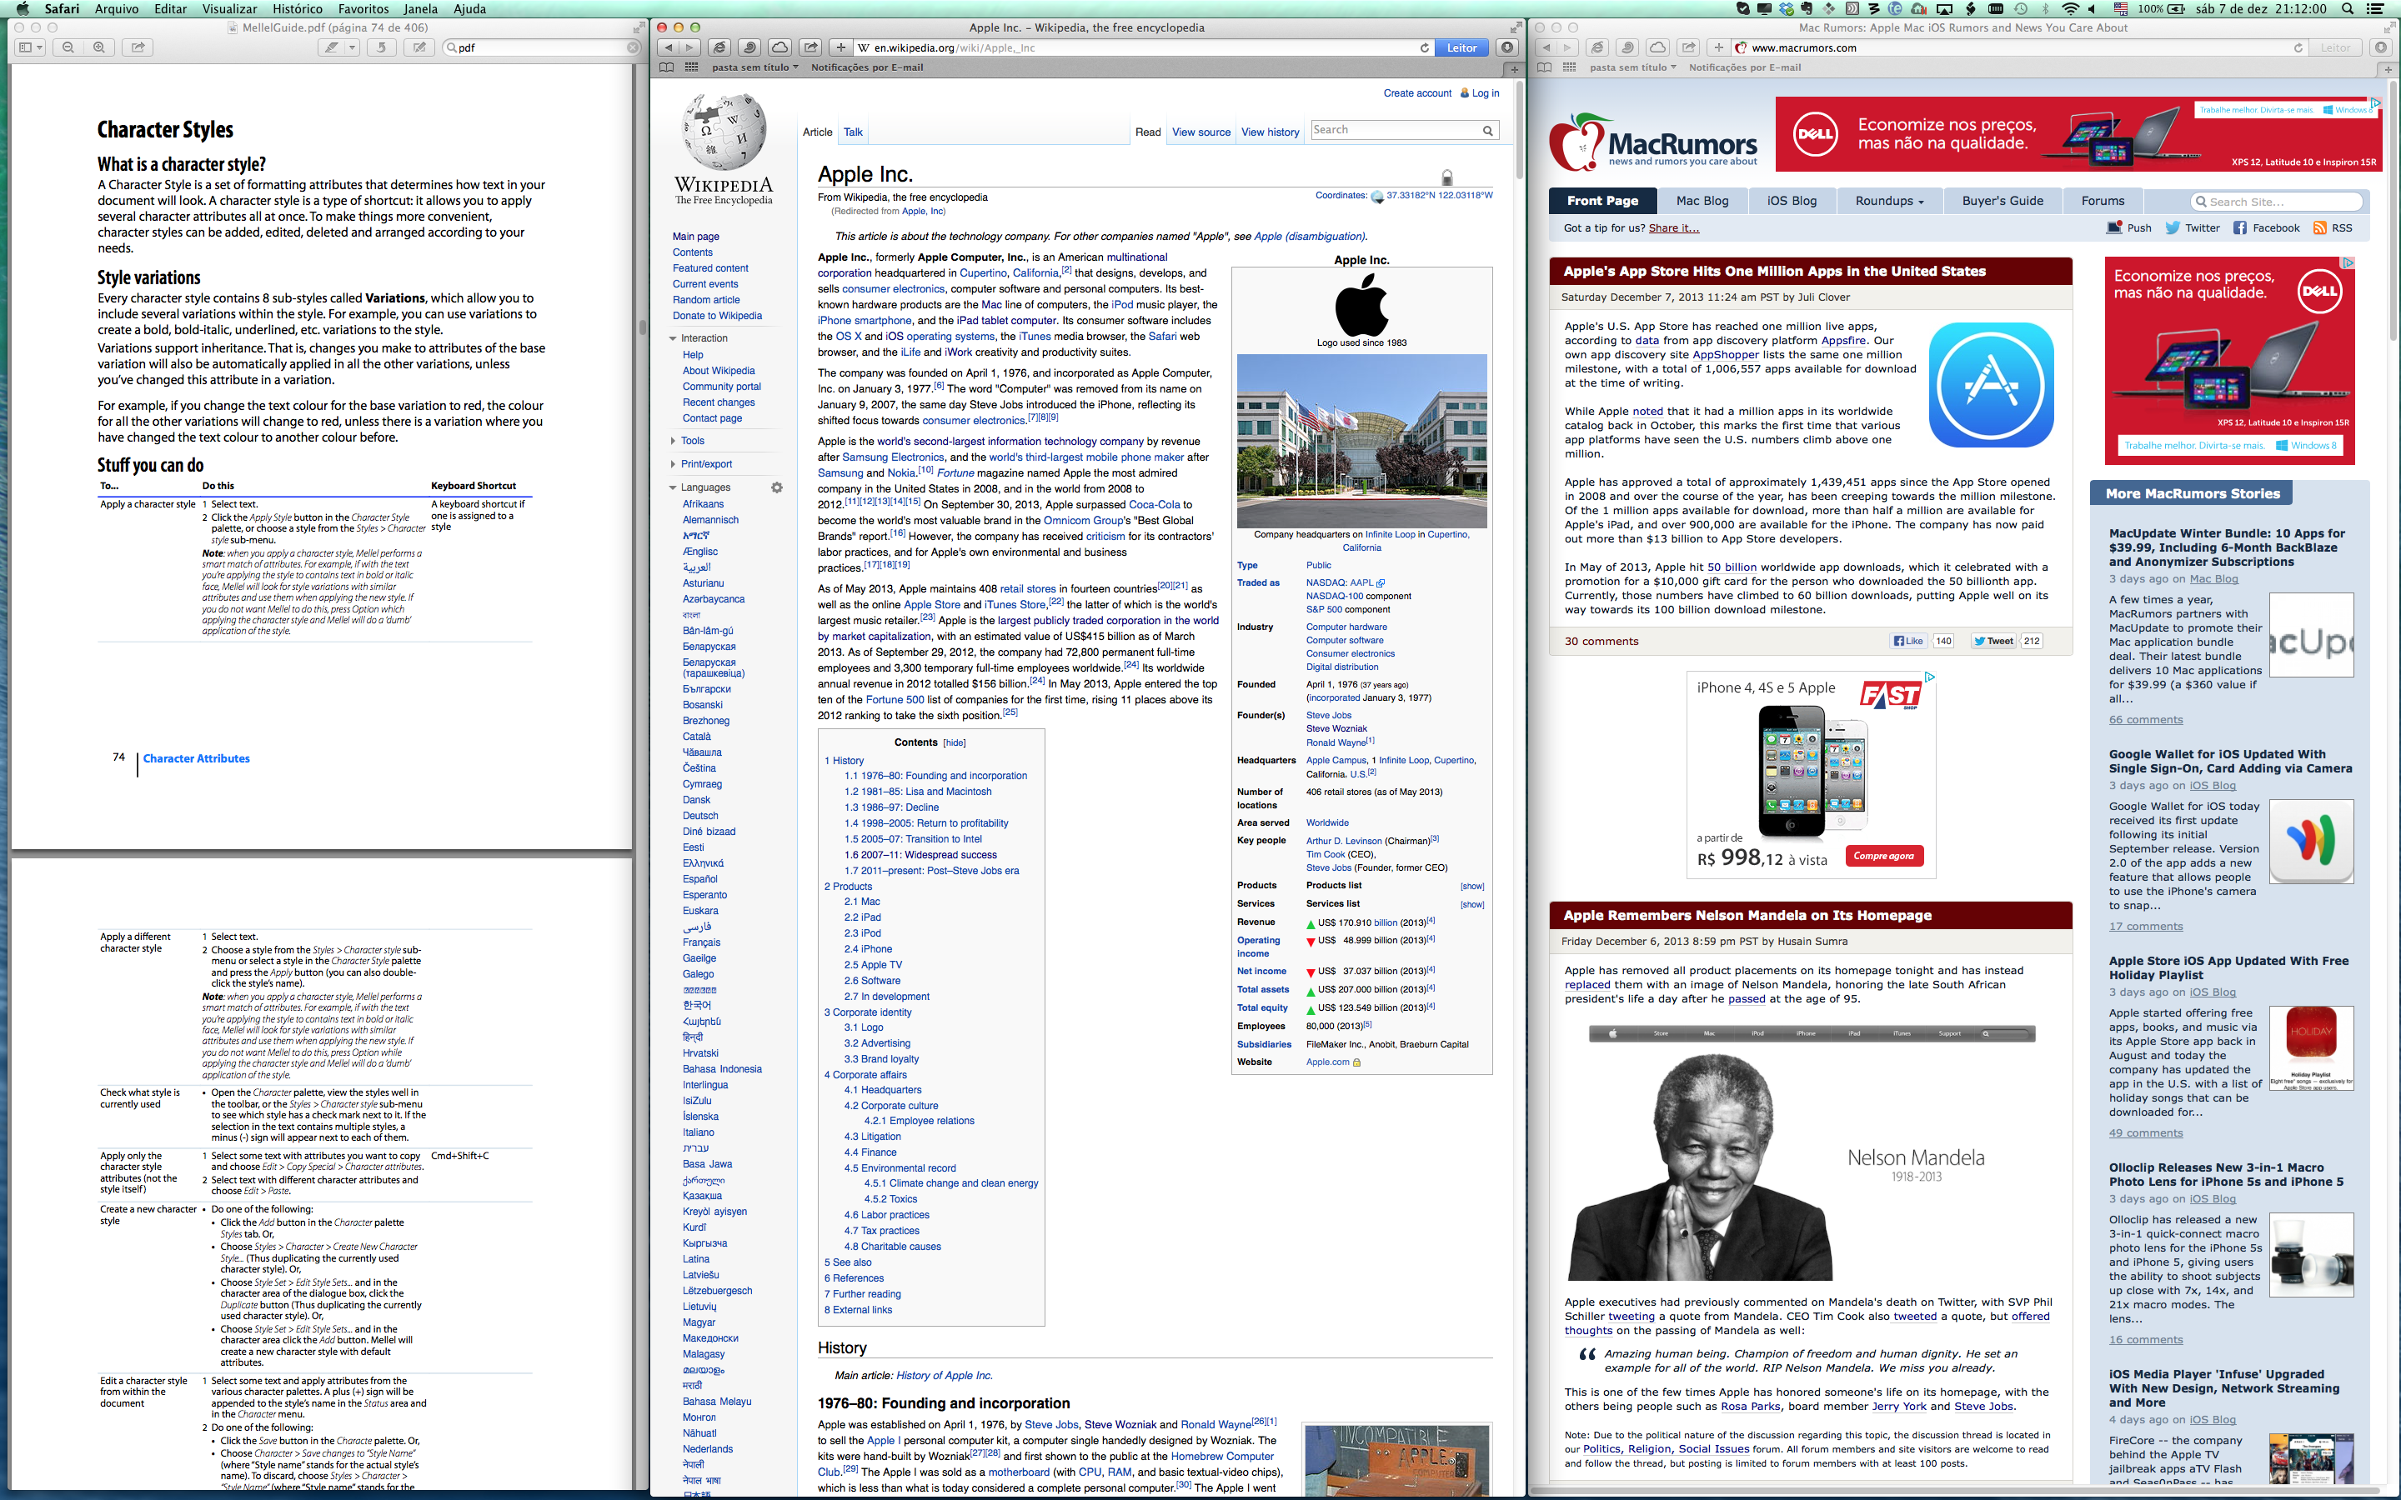This screenshot has height=1500, width=2401.
Task: Click the Preview zoom out magnifier icon
Action: [x=68, y=47]
